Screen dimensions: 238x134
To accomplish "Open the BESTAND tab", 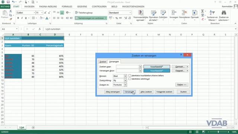I will pos(5,7).
